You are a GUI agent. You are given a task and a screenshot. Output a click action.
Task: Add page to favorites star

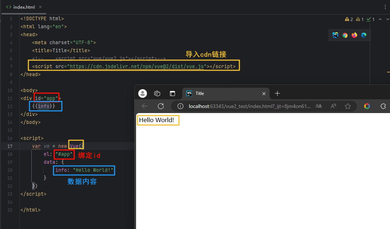coord(348,106)
